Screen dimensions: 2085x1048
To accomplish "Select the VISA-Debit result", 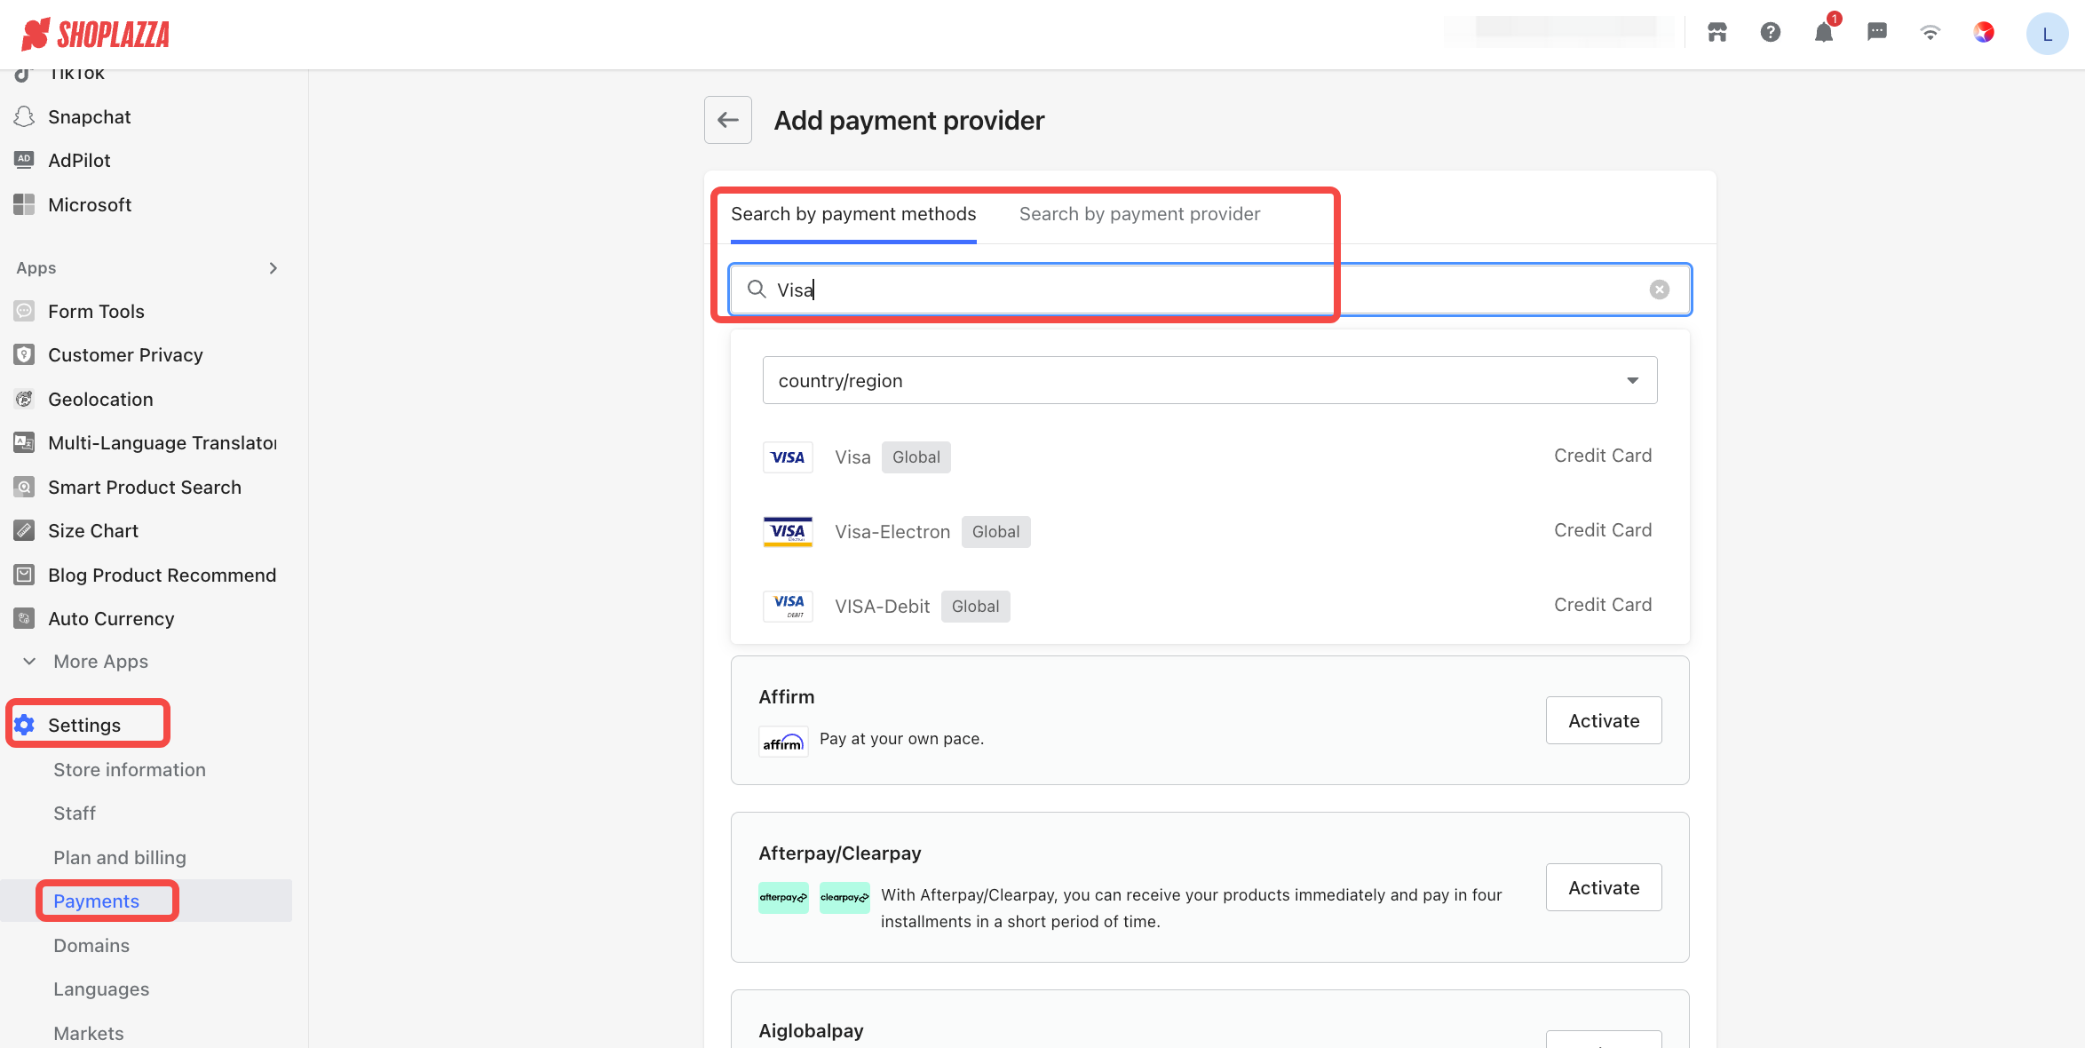I will (x=1210, y=606).
